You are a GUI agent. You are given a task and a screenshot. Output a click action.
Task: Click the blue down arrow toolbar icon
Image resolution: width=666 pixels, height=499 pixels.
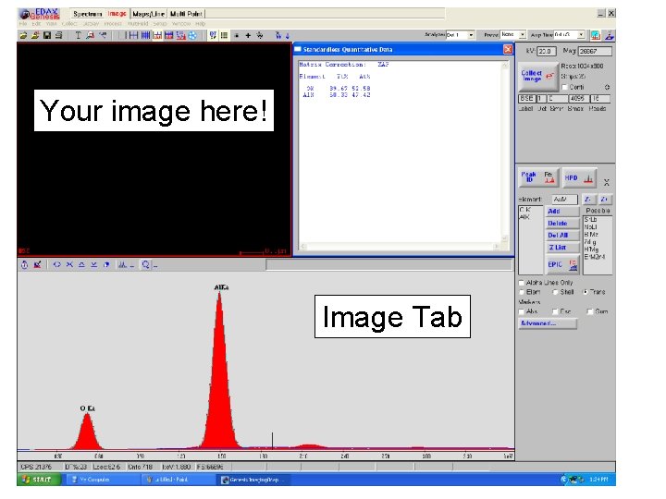(288, 36)
